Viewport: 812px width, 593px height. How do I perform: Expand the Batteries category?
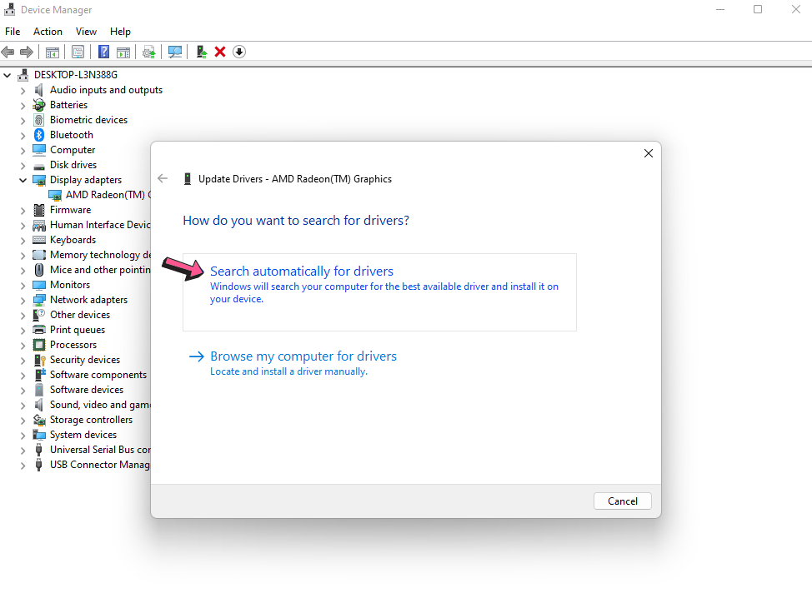point(23,106)
